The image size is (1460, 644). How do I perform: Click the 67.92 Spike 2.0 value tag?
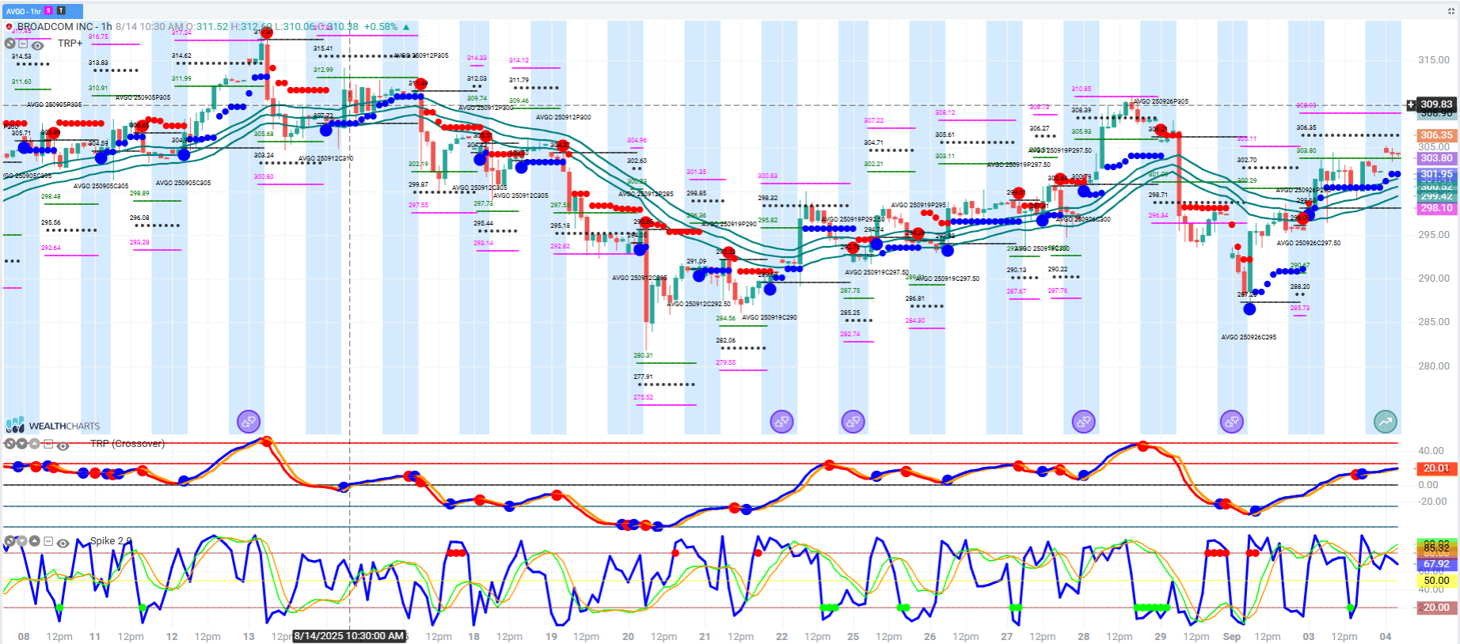tap(1435, 564)
